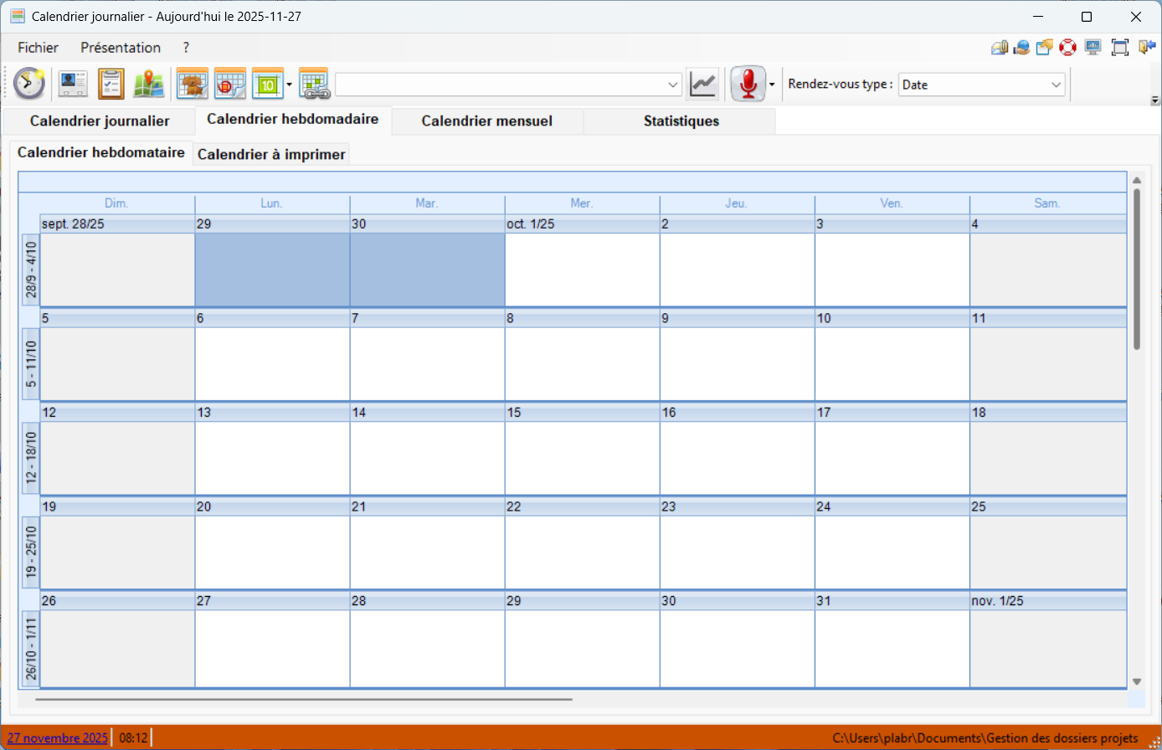
Task: Open the Fichier menu
Action: (39, 48)
